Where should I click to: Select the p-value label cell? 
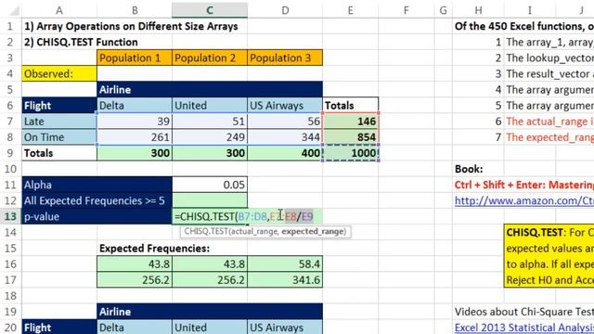pos(97,216)
